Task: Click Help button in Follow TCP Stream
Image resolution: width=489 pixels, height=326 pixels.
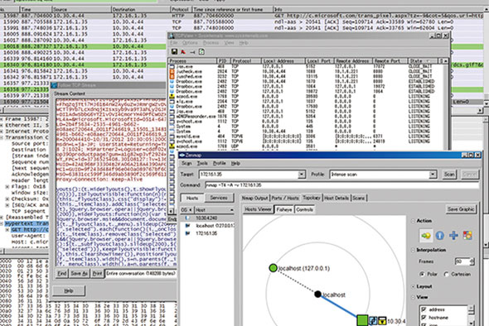Action: [69, 290]
